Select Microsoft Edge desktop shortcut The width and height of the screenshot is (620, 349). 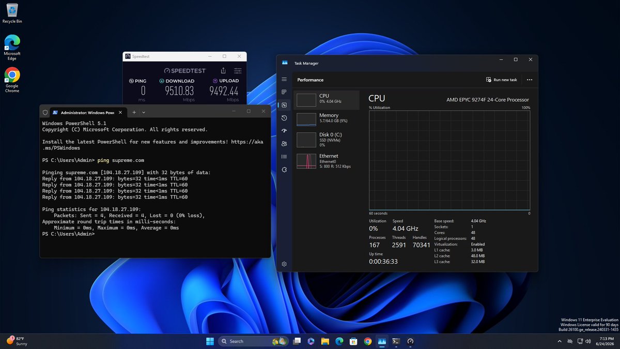point(12,48)
